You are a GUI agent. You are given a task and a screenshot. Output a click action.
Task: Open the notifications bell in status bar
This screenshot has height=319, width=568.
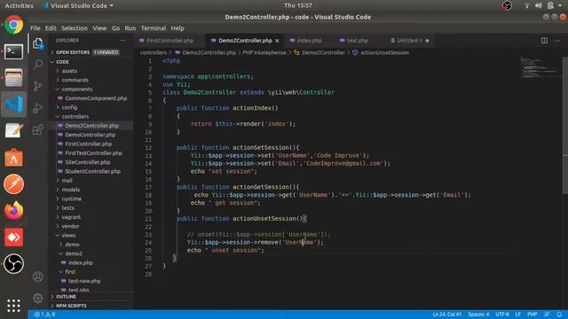[x=559, y=315]
